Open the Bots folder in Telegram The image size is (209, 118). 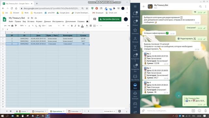pos(135,86)
